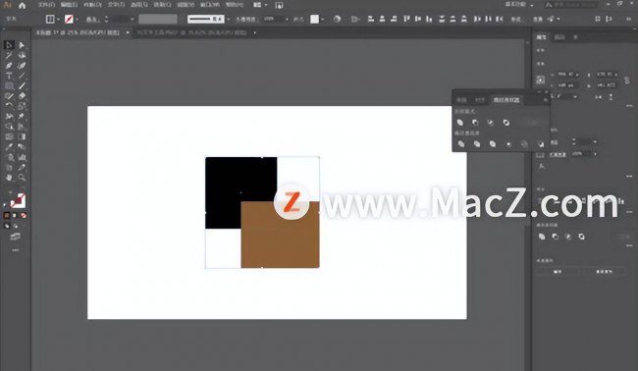Open brush definition dropdown in control bar
Screen dimensions: 638x371
click(x=228, y=19)
